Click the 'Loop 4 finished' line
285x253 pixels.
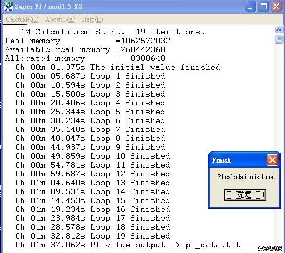[x=90, y=103]
